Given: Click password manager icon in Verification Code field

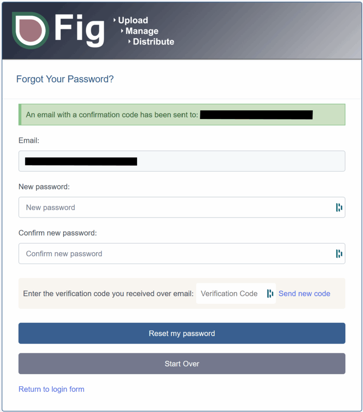Looking at the screenshot, I should point(270,293).
